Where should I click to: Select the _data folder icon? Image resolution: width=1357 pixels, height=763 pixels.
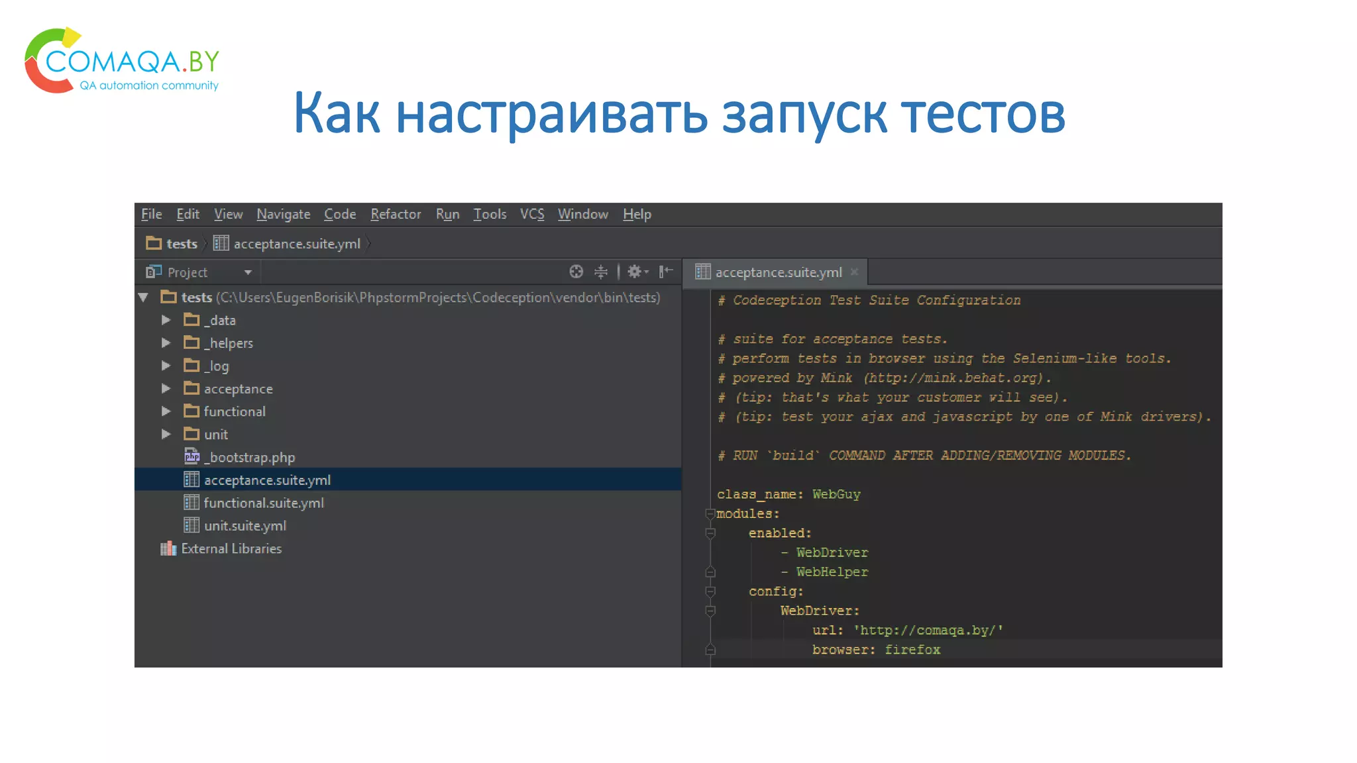191,320
